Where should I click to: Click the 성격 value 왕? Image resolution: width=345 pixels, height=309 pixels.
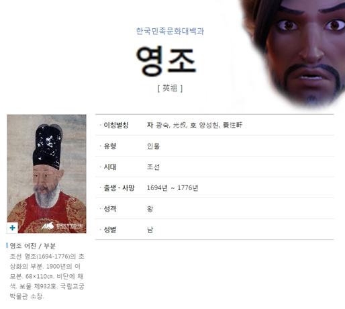[x=150, y=209]
